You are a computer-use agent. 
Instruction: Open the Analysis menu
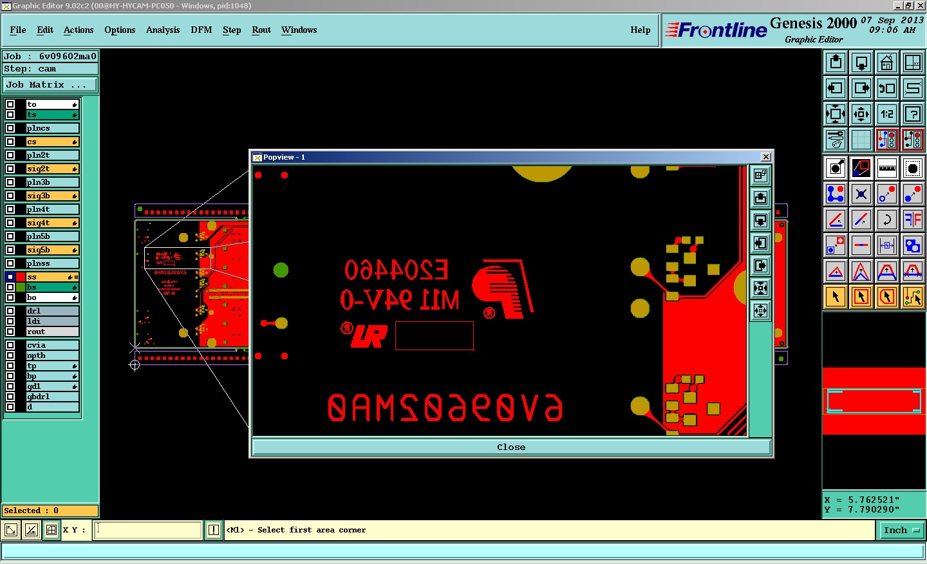click(x=163, y=30)
